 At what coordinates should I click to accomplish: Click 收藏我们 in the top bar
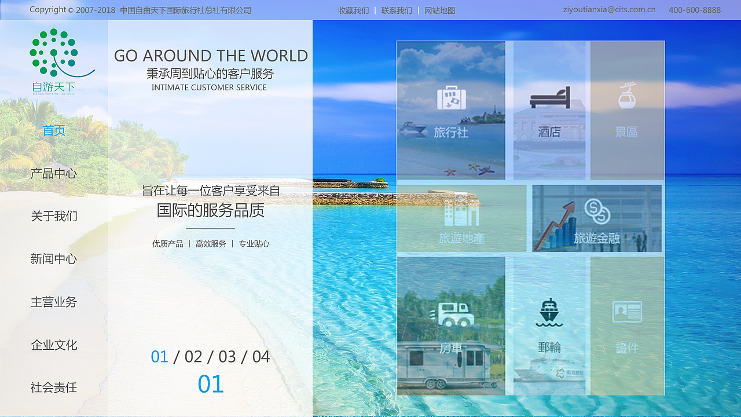pos(353,10)
